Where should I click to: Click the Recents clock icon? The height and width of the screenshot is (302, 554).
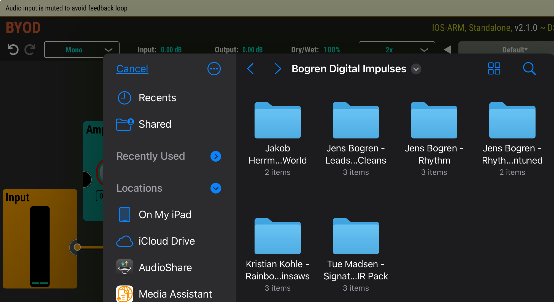(x=125, y=98)
